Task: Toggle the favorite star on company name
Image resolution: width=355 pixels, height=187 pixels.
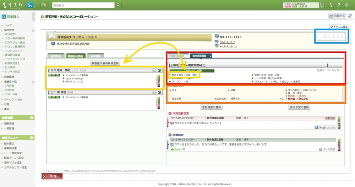Action: click(52, 35)
